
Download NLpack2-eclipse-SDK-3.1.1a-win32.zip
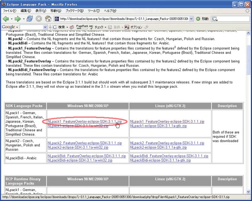click(x=78, y=147)
